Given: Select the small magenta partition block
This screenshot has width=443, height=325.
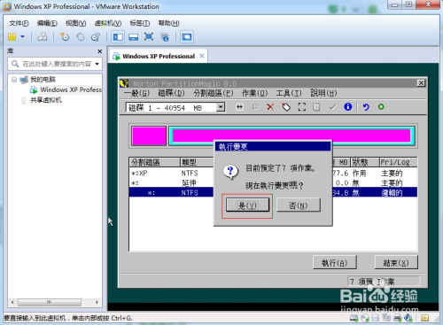Looking at the screenshot, I should pyautogui.click(x=149, y=135).
